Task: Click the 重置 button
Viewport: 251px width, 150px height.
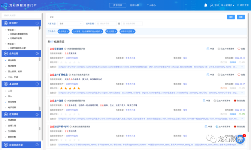Action: coord(242,17)
